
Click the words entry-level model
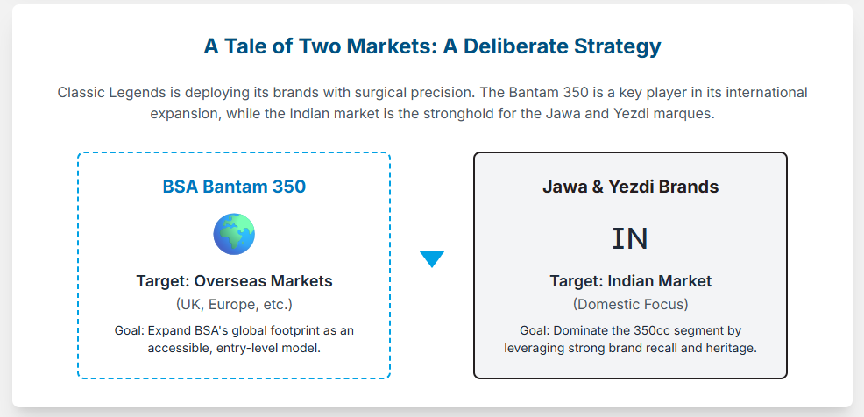[x=287, y=347]
